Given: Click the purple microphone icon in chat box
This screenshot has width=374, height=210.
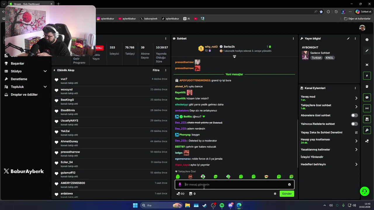Looking at the screenshot, I should click(x=180, y=185).
